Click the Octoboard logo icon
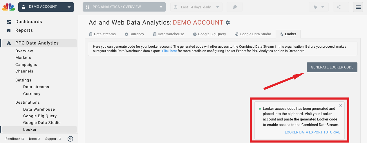The image size is (367, 143). pyautogui.click(x=9, y=7)
